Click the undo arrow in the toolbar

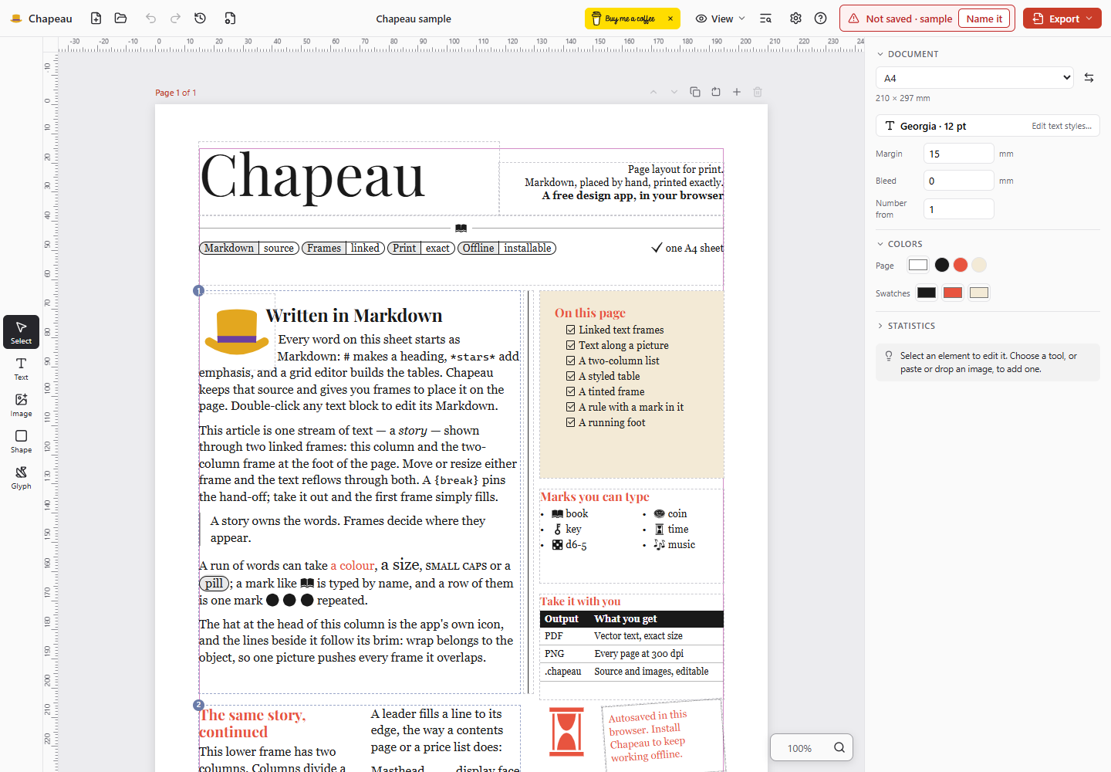(x=150, y=19)
